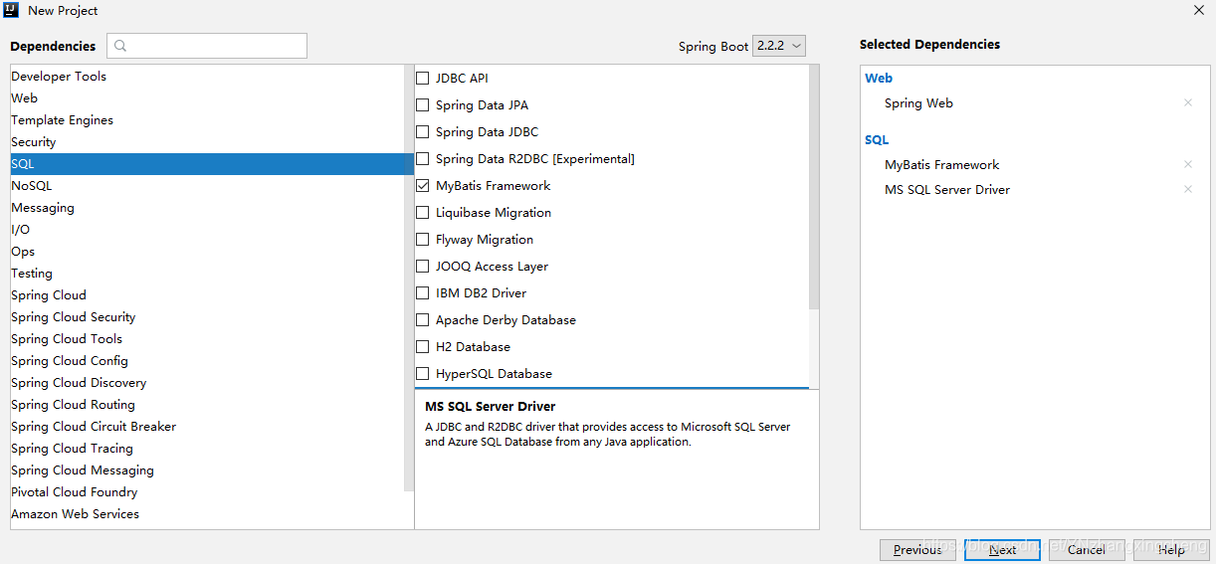Click the dependency list vertical scrollbar

[814, 189]
